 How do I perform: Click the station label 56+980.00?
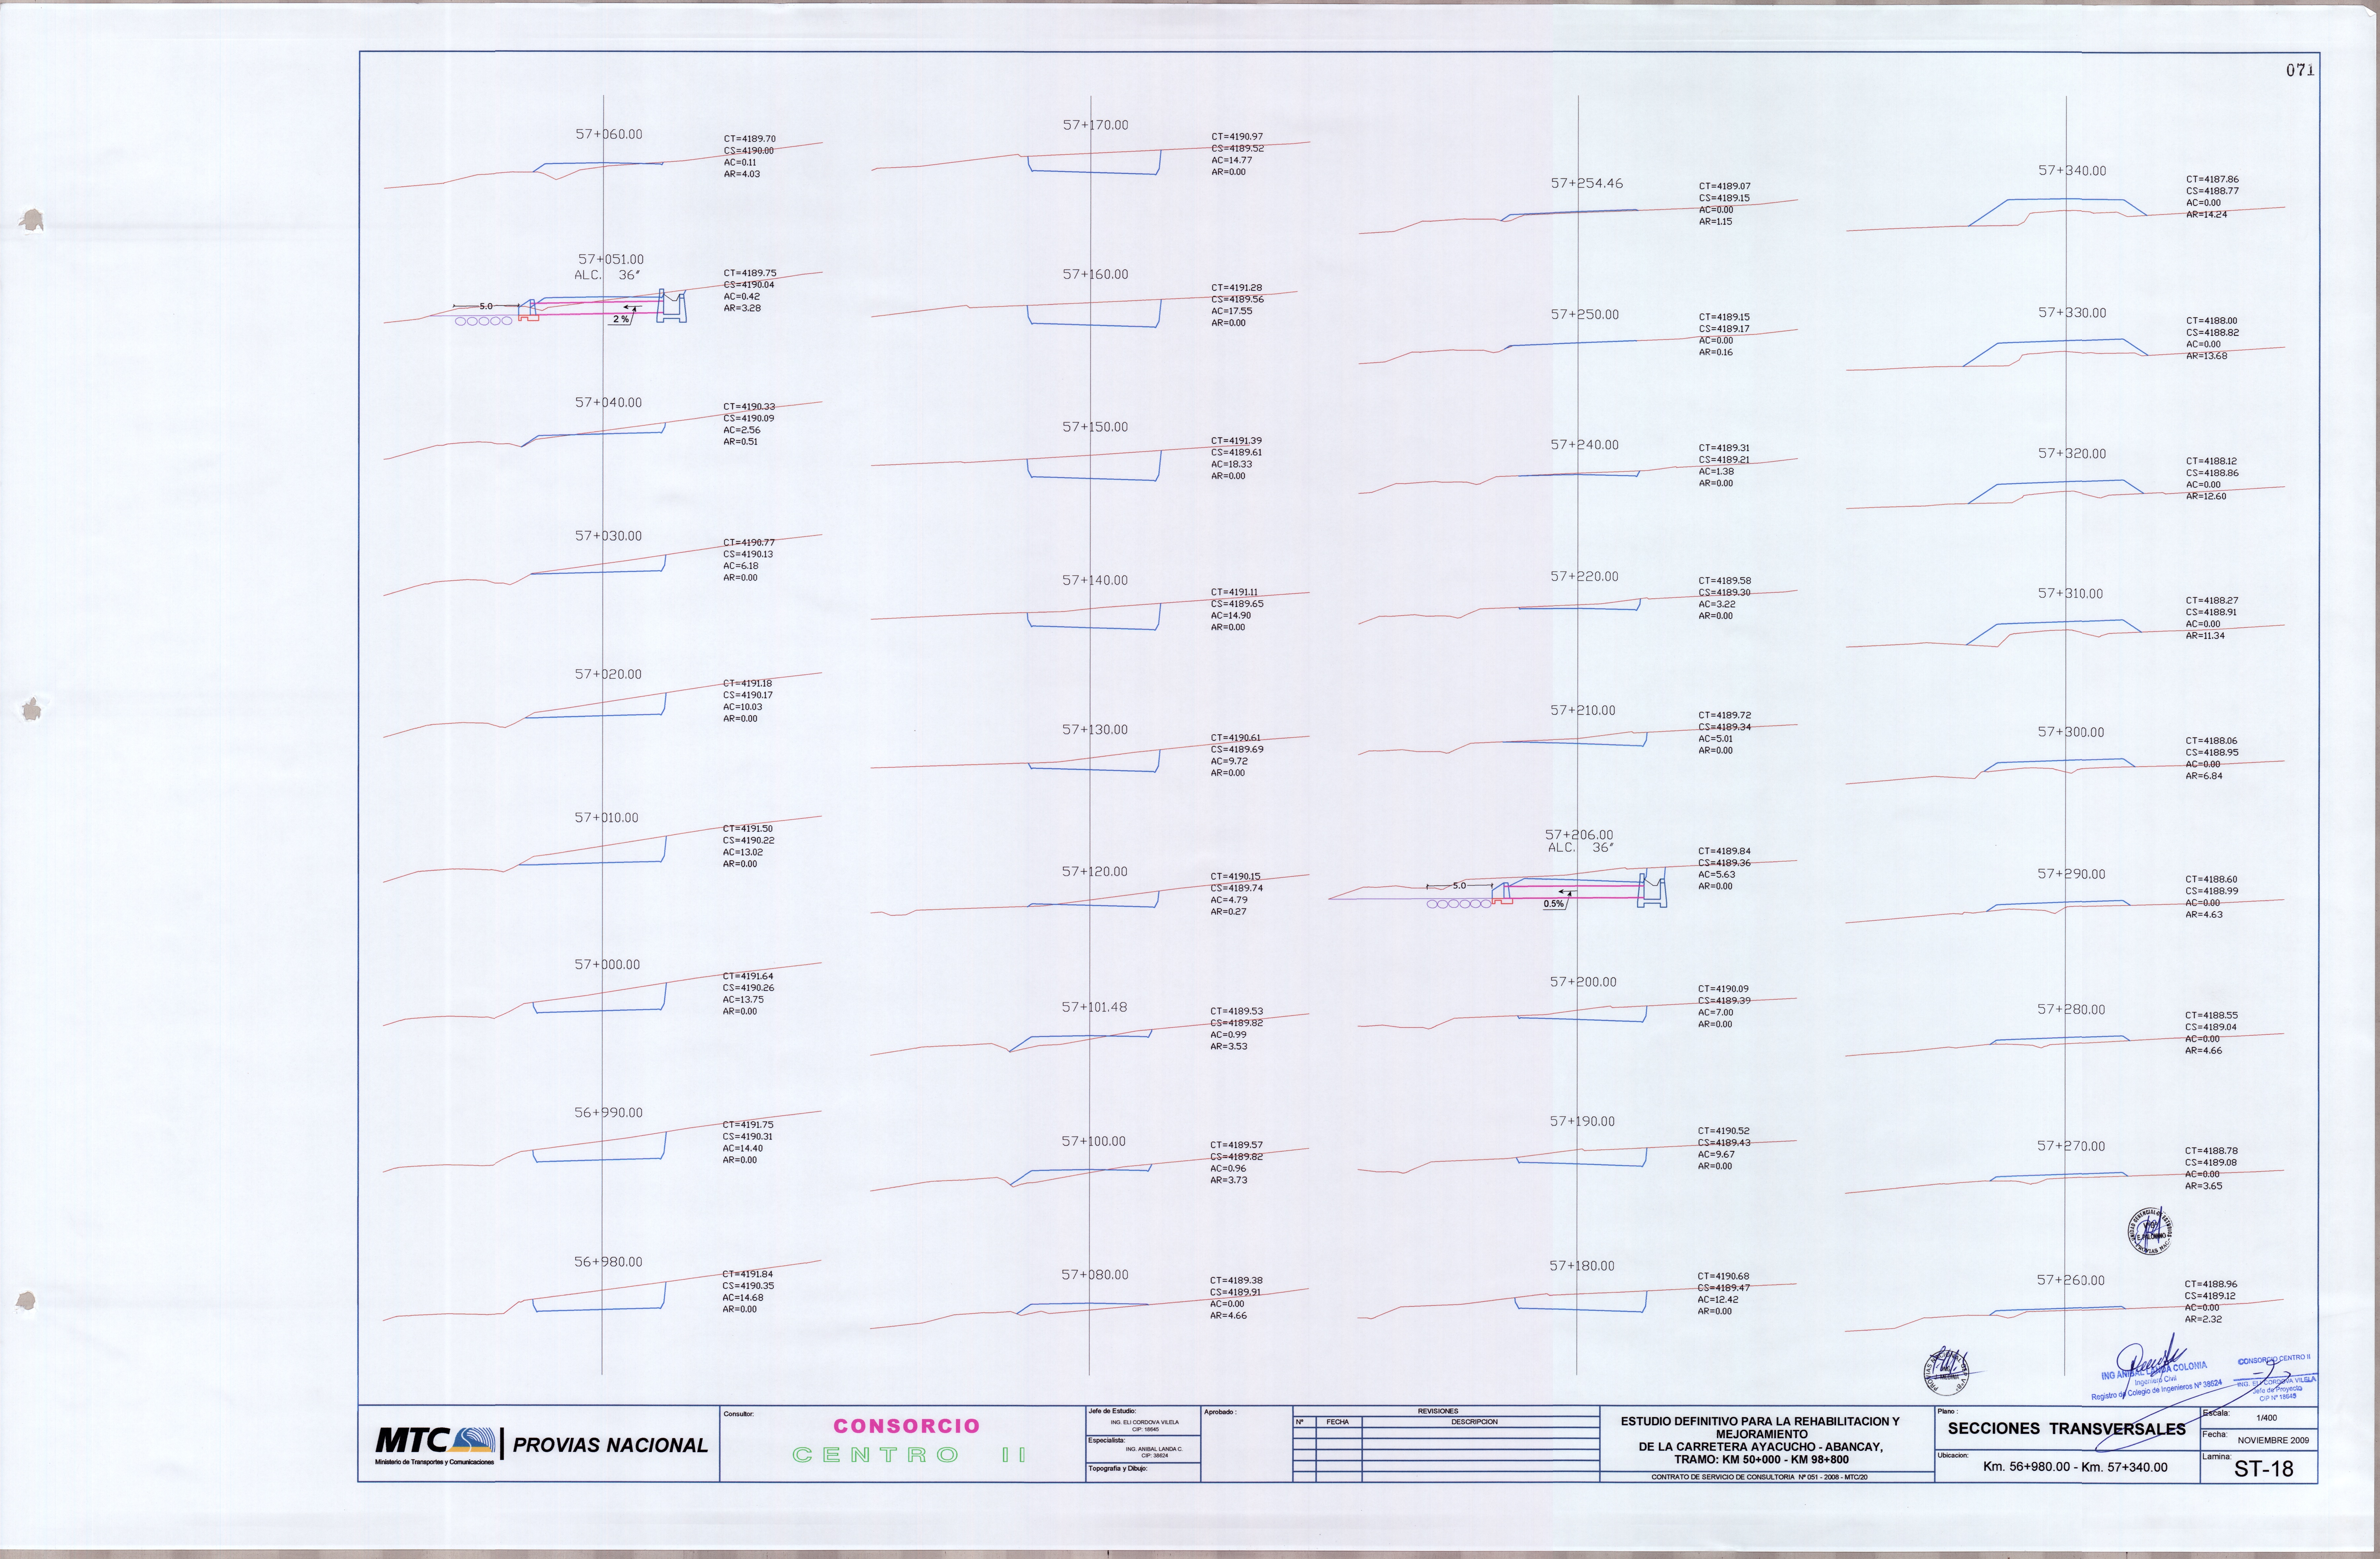click(608, 1262)
